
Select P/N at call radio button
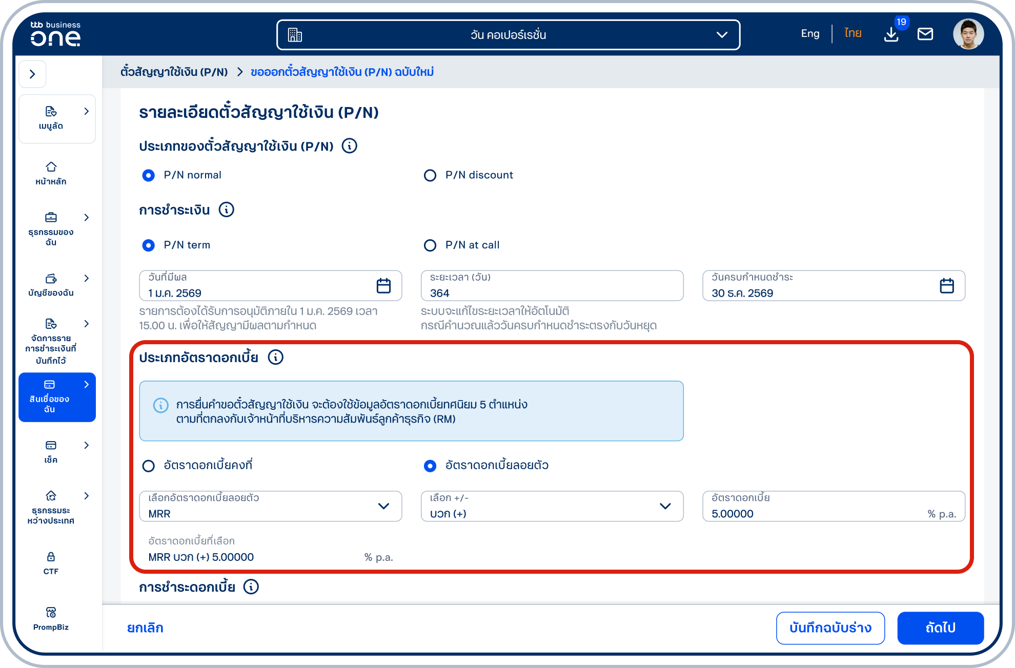(x=430, y=245)
